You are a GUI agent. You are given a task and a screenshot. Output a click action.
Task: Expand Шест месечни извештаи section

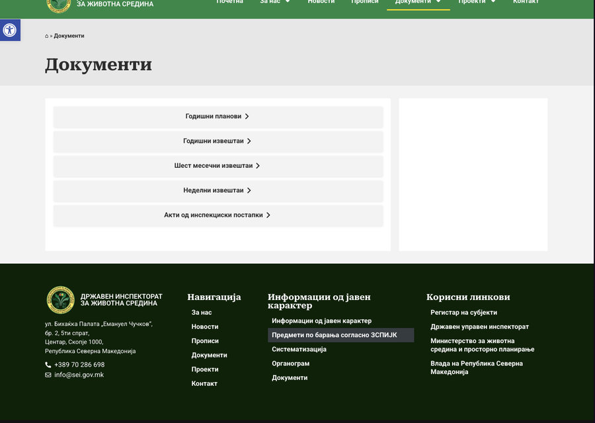(x=218, y=166)
